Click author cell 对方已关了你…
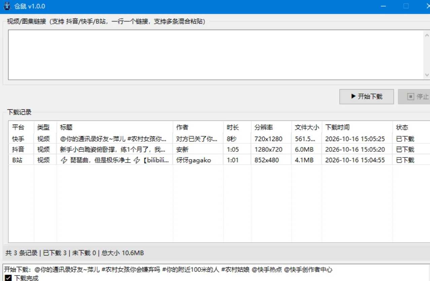The image size is (430, 281). pos(197,139)
